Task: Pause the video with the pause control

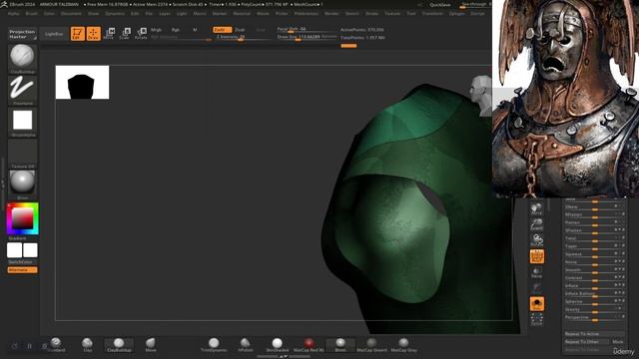Action: tap(29, 346)
